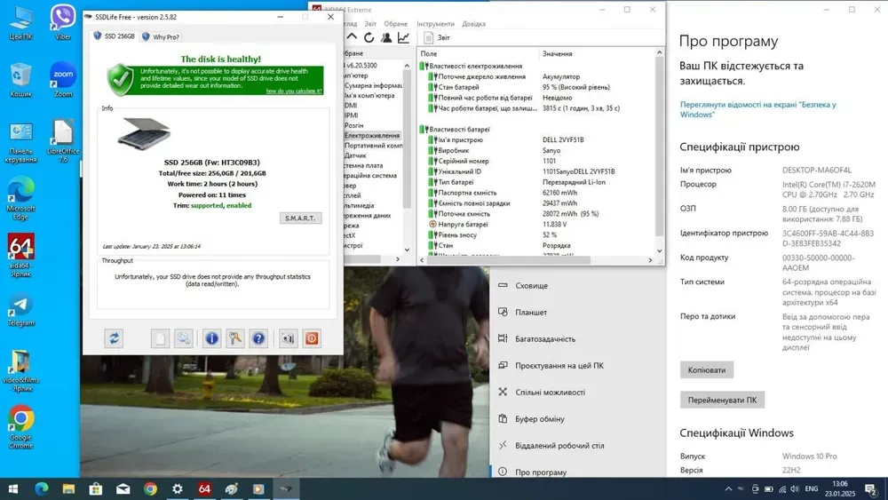Click the user icon in AIDA64 toolbar
Screen dimensions: 888x500
click(x=386, y=38)
